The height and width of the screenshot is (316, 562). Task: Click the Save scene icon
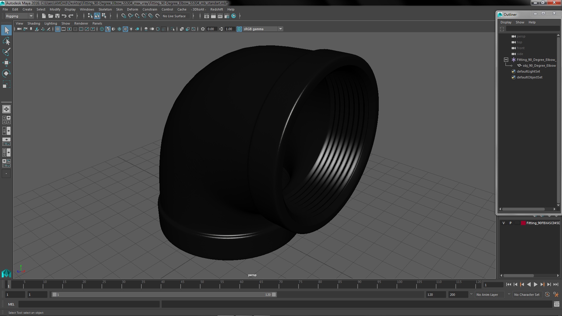click(x=57, y=16)
